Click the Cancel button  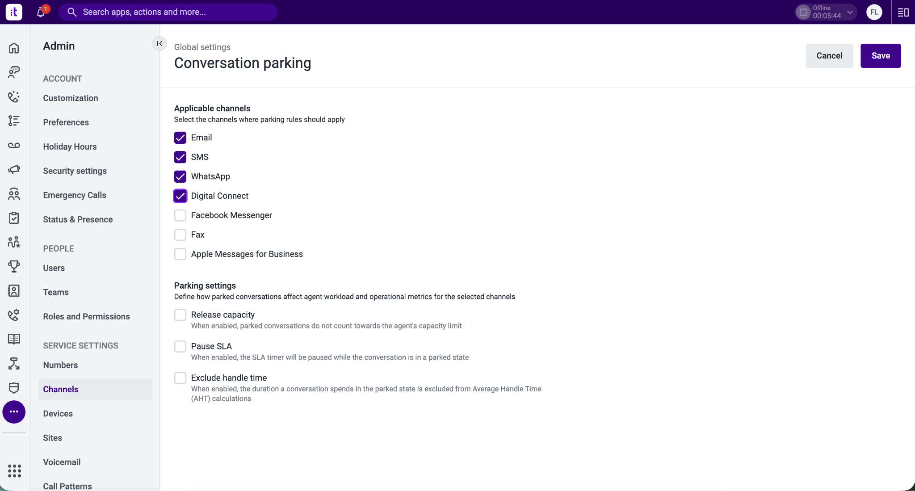coord(829,56)
